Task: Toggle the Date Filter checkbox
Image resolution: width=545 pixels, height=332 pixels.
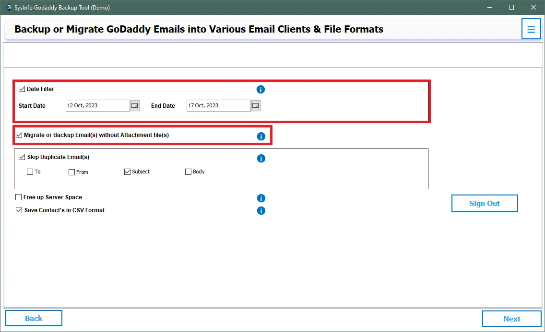Action: (22, 89)
